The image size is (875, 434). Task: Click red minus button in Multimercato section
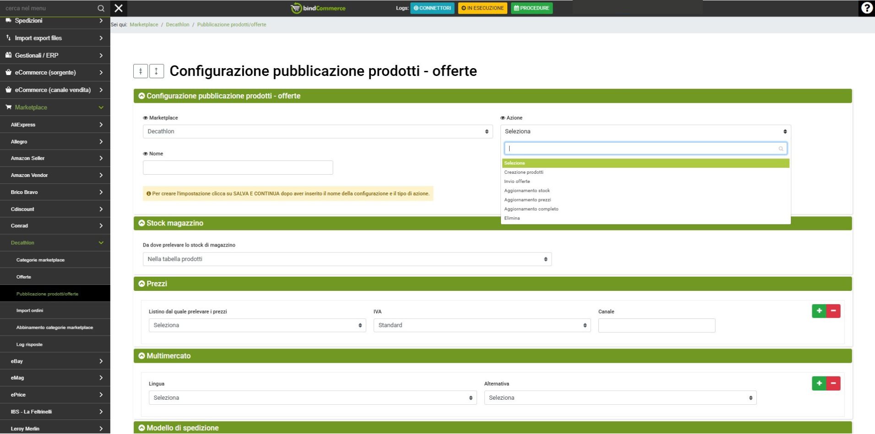833,383
